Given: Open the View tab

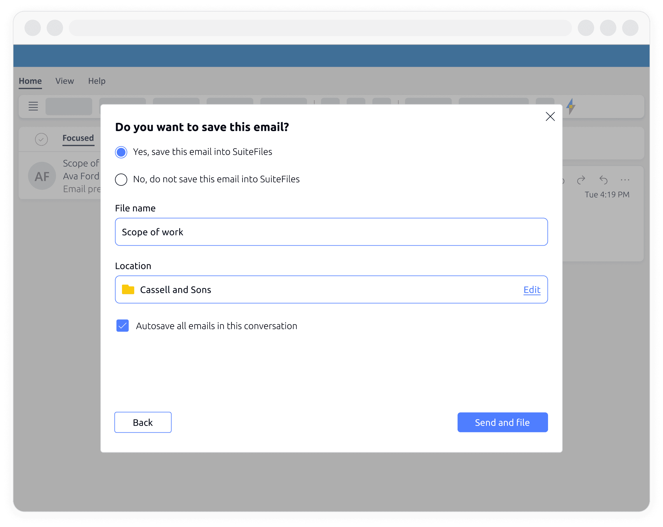Looking at the screenshot, I should [x=64, y=81].
